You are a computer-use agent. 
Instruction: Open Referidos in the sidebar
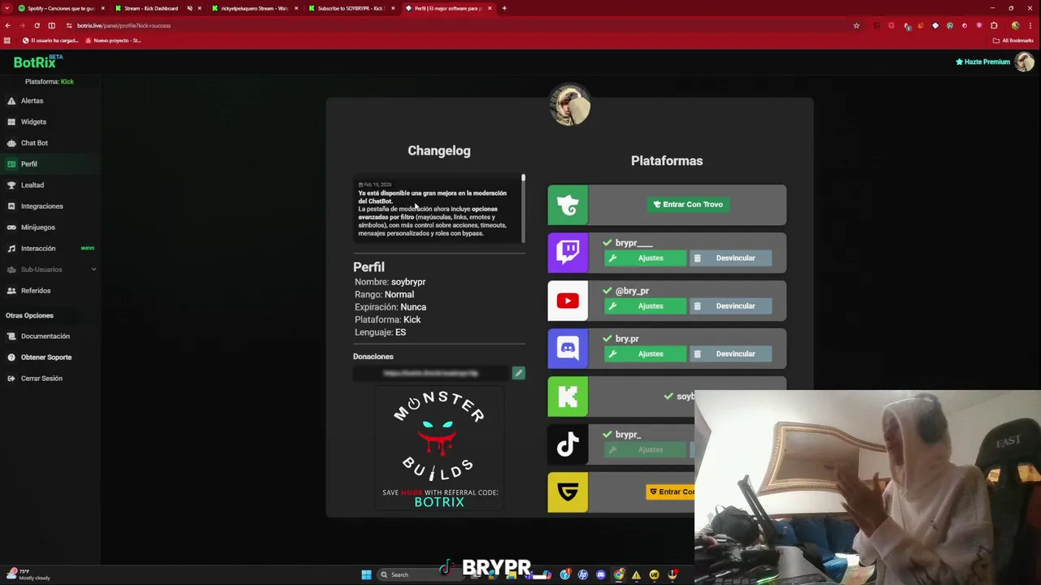coord(36,291)
